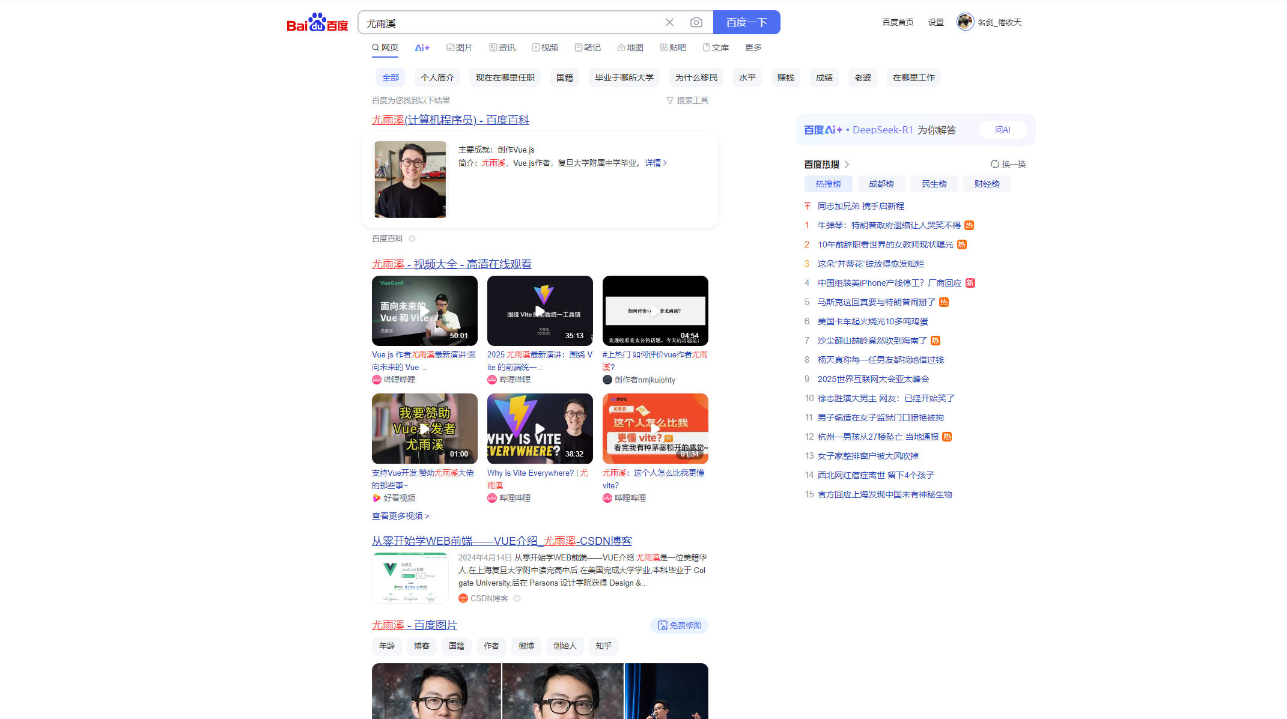Image resolution: width=1287 pixels, height=719 pixels.
Task: Switch to the 贴吧 tab
Action: 673,47
